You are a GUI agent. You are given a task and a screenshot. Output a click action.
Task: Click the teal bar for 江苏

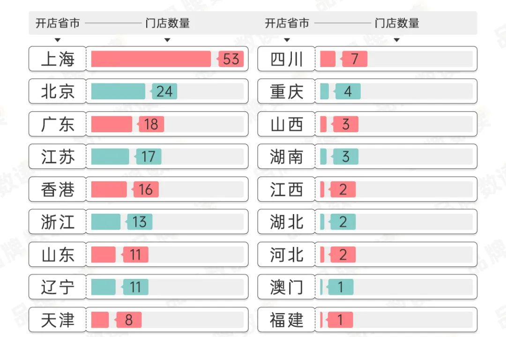tap(110, 157)
